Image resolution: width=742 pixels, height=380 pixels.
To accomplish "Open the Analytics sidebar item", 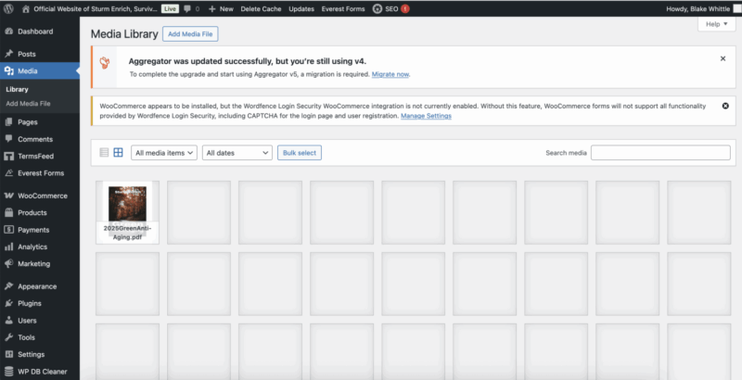I will [32, 247].
